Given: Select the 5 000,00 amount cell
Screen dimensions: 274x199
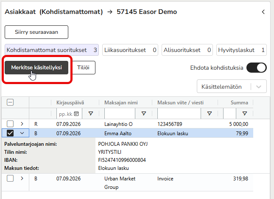Looking at the screenshot, I should 238,124.
